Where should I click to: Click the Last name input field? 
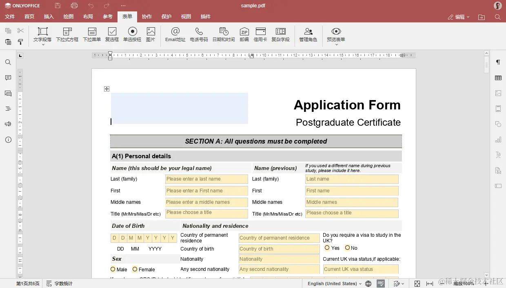tap(352, 179)
